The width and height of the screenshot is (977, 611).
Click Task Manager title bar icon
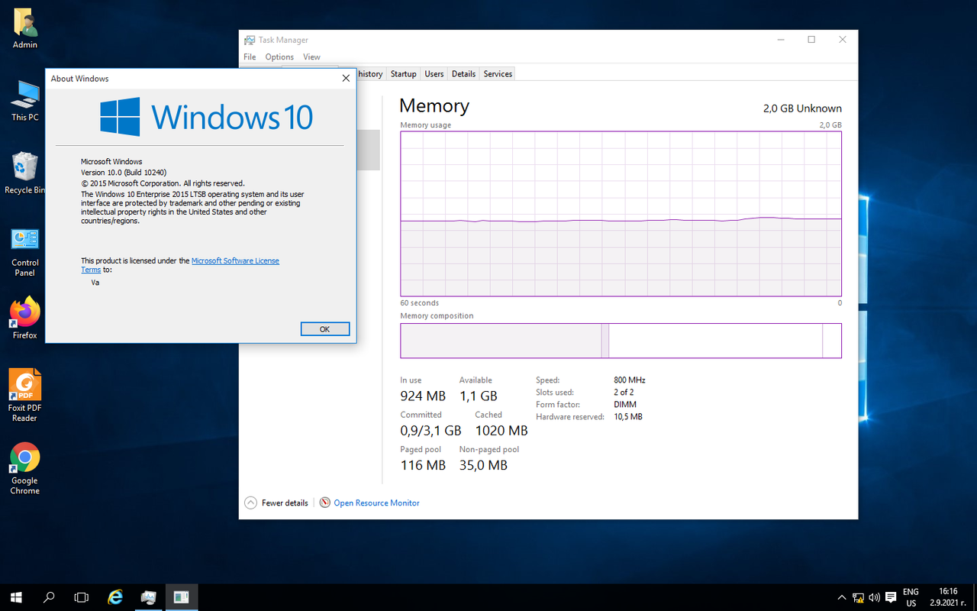249,40
